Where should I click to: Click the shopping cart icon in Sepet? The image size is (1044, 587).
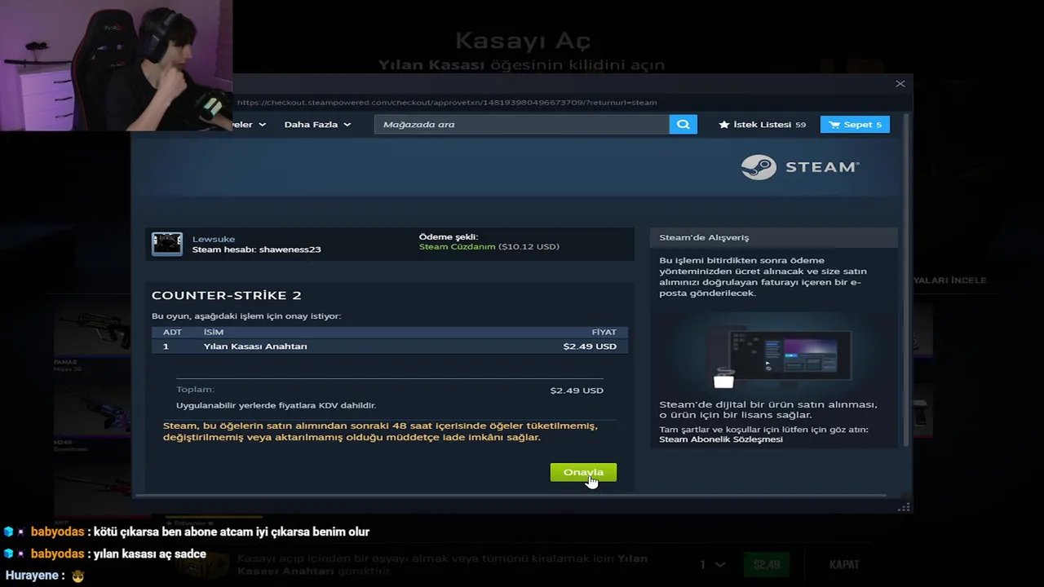click(834, 125)
